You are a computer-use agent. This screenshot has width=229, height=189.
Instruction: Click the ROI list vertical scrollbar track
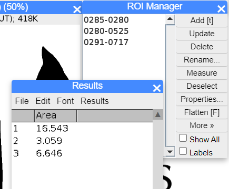click(170, 86)
